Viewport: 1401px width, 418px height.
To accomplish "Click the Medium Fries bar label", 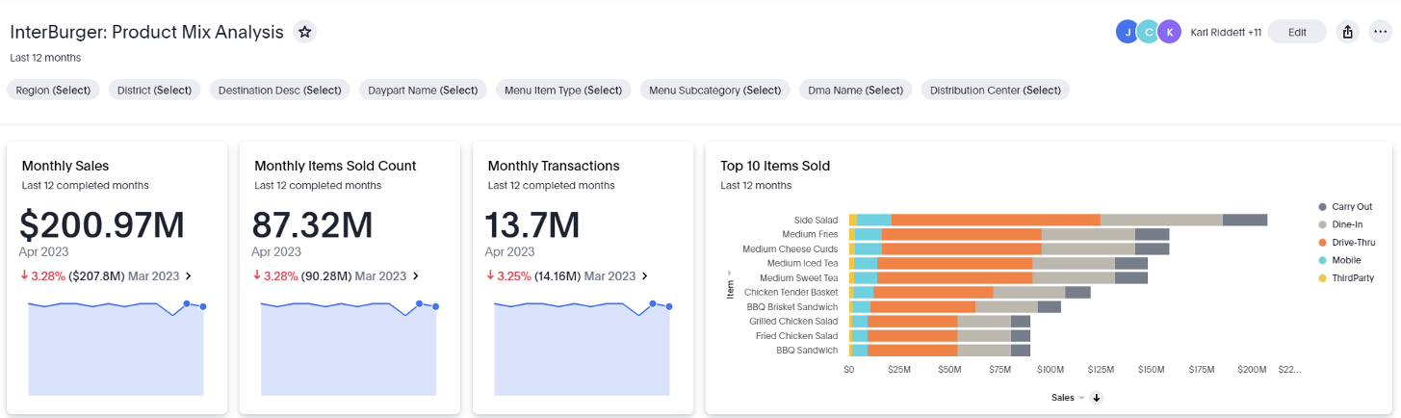I will tap(811, 234).
